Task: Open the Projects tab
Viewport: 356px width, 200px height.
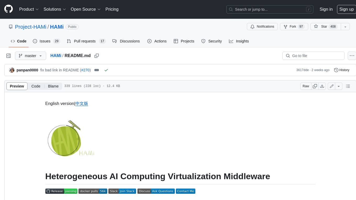Action: click(184, 41)
